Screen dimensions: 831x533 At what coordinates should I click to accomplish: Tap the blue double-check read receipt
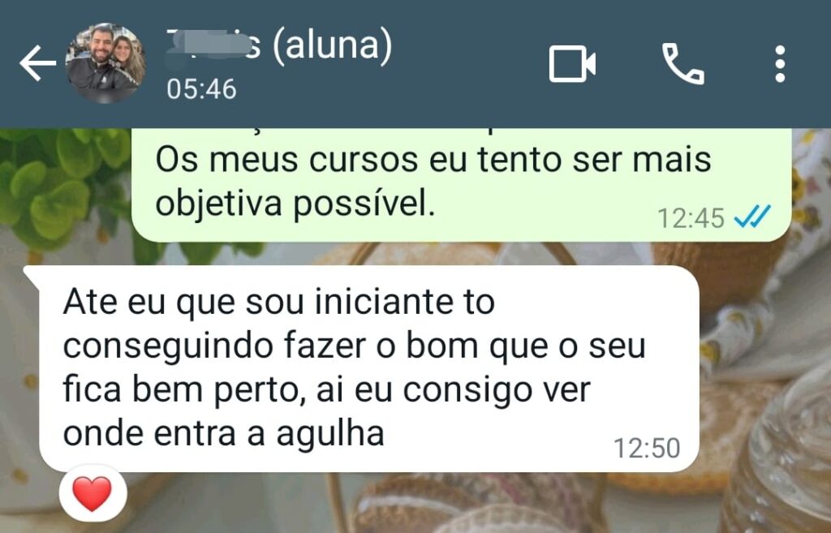pos(752,217)
